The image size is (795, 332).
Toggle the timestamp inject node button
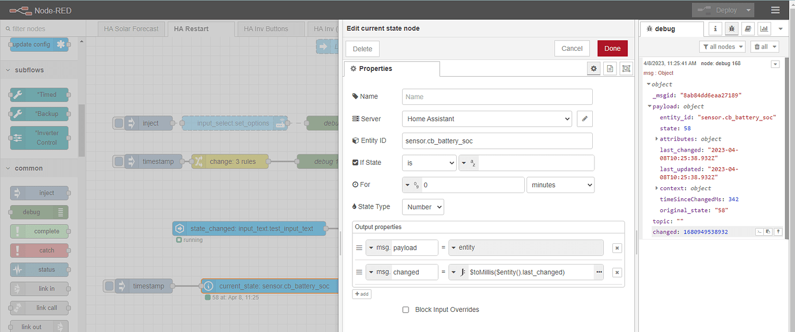109,286
